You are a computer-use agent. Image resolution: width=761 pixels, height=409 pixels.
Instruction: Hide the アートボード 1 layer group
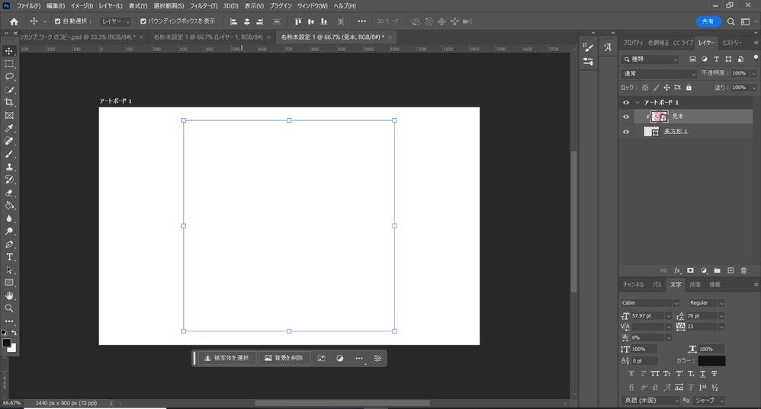tap(626, 102)
